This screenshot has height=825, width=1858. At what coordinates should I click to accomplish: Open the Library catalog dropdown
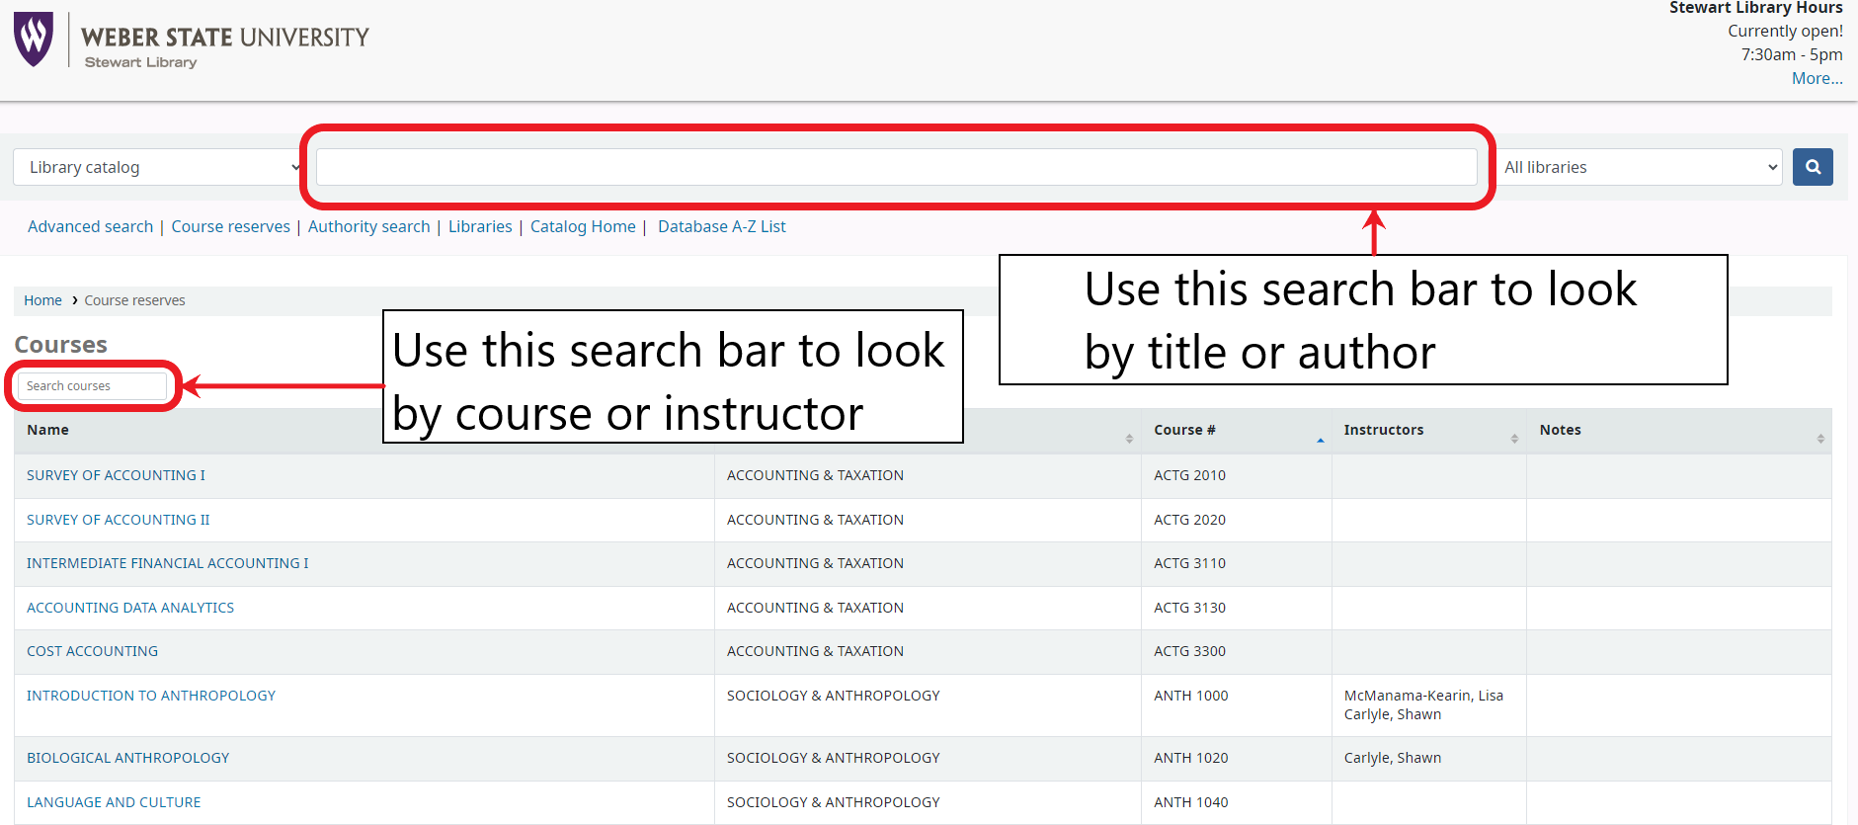pos(158,167)
